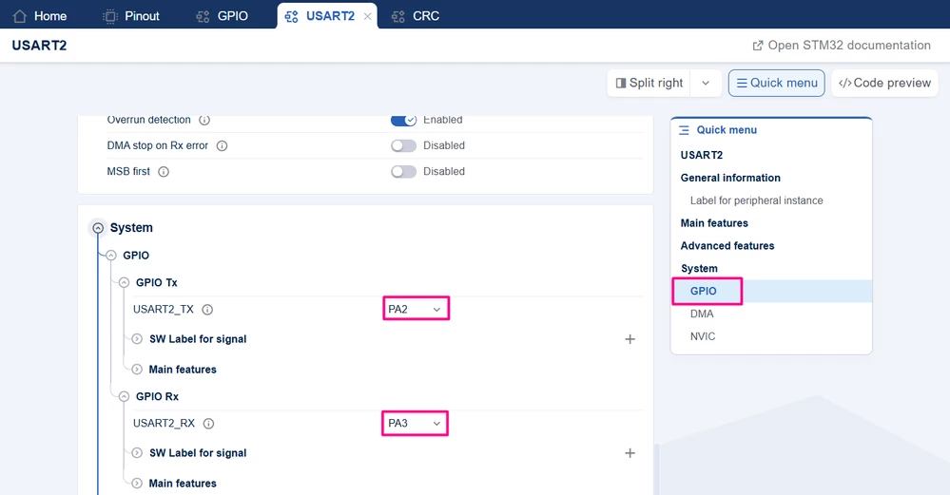This screenshot has width=950, height=495.
Task: Click the Quick menu panel header icon
Action: [684, 130]
